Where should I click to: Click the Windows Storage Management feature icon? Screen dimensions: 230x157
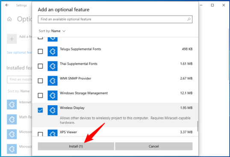click(x=53, y=96)
